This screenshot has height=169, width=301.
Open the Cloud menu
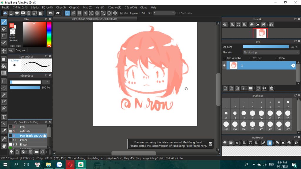point(144,7)
